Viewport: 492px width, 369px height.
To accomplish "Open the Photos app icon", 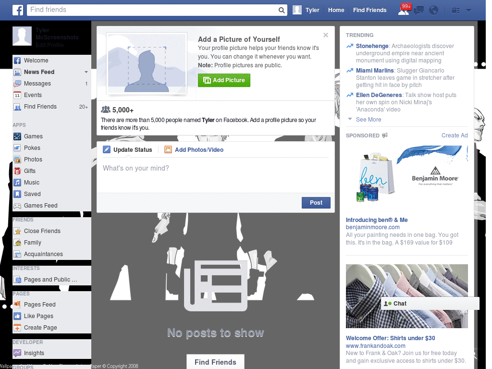I will tap(17, 160).
